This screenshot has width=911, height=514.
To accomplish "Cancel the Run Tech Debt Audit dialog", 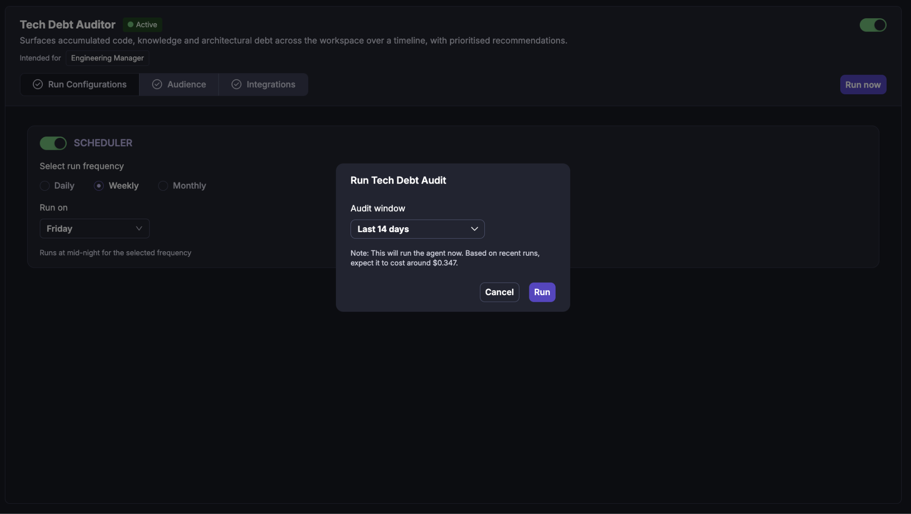I will pos(499,292).
